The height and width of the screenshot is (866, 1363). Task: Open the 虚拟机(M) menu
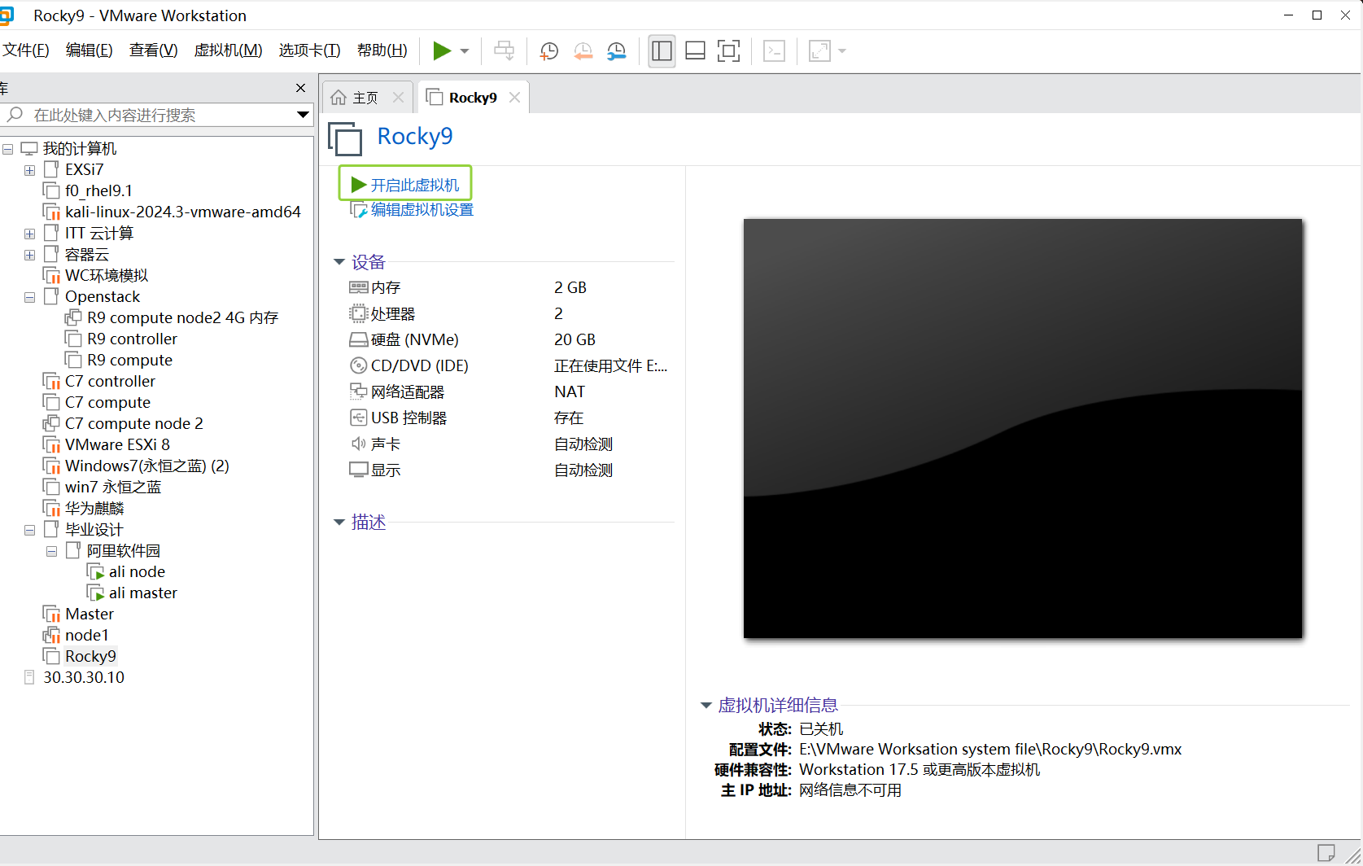click(228, 50)
